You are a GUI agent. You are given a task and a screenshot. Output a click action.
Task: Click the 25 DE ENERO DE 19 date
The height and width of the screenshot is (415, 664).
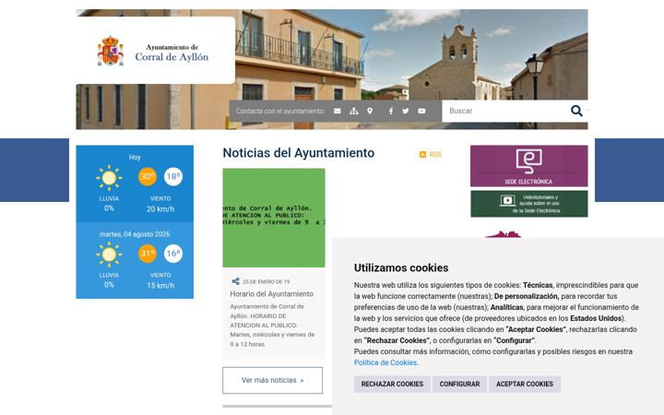266,281
